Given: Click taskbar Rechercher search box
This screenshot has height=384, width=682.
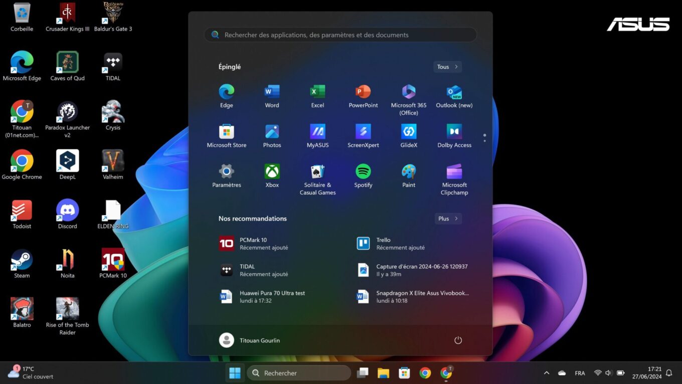Looking at the screenshot, I should tap(299, 373).
